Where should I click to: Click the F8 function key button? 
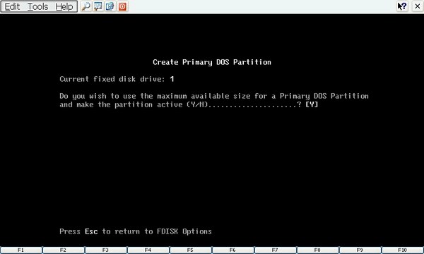[x=318, y=250]
